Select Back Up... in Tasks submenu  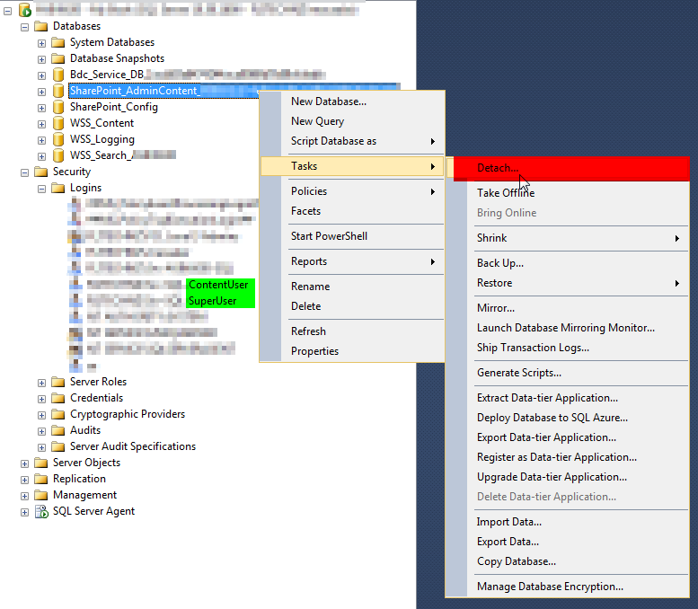(568, 263)
